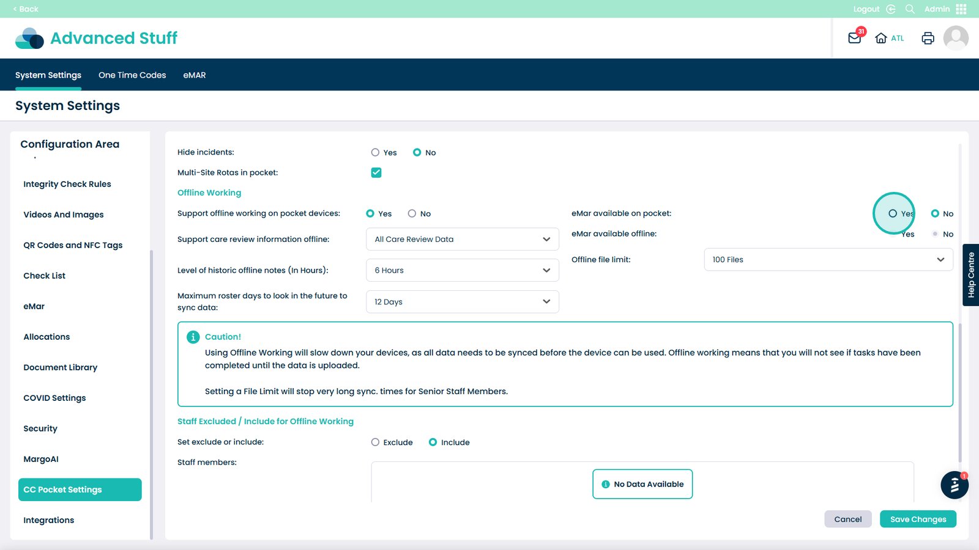This screenshot has width=979, height=550.
Task: Open the Admin apps grid icon
Action: 961,9
